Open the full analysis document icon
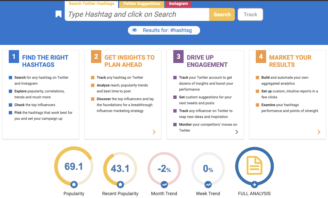 (x=254, y=166)
